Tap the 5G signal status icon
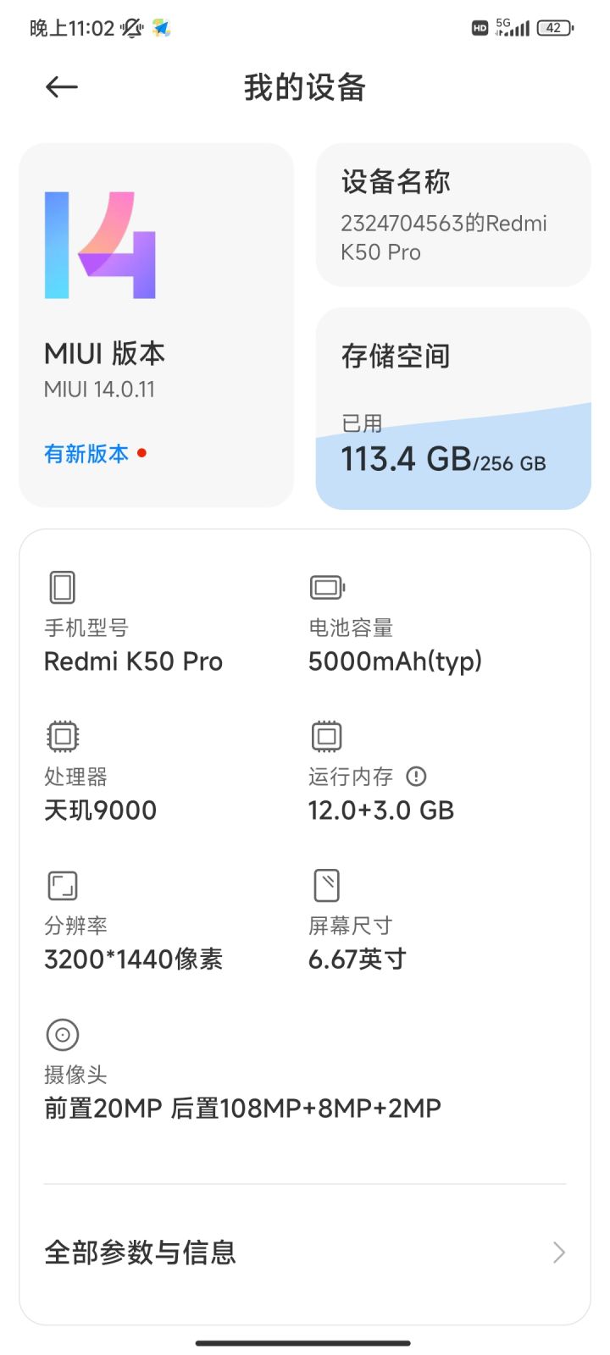The width and height of the screenshot is (610, 1355). coord(513,27)
